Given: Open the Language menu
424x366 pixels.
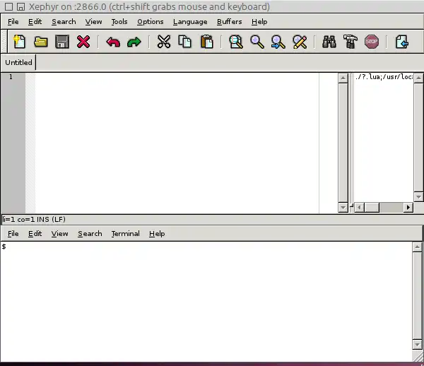Looking at the screenshot, I should (x=190, y=22).
